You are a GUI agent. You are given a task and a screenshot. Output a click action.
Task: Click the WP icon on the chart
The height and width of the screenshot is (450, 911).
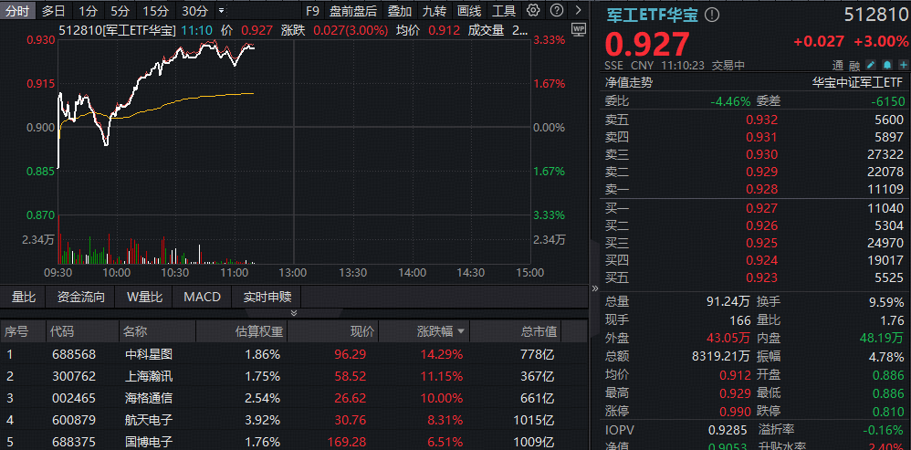tap(577, 29)
